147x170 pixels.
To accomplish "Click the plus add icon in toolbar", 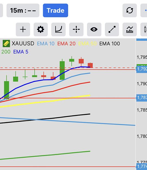I will click(x=23, y=29).
